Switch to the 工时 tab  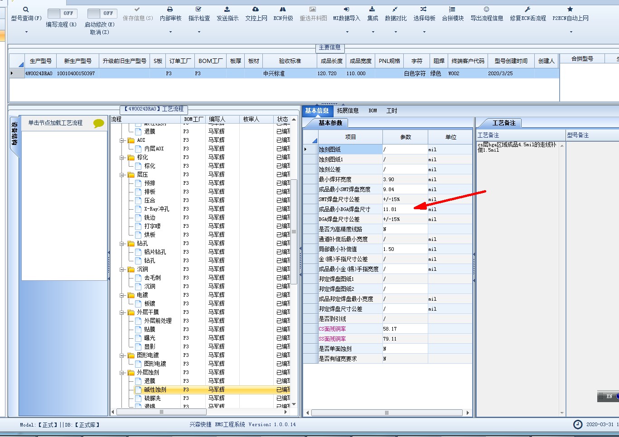pyautogui.click(x=392, y=110)
